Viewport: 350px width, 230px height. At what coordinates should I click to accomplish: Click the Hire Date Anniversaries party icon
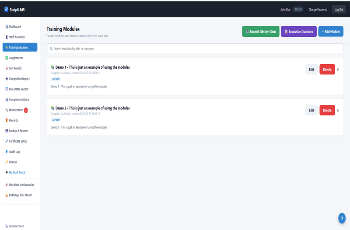point(7,185)
